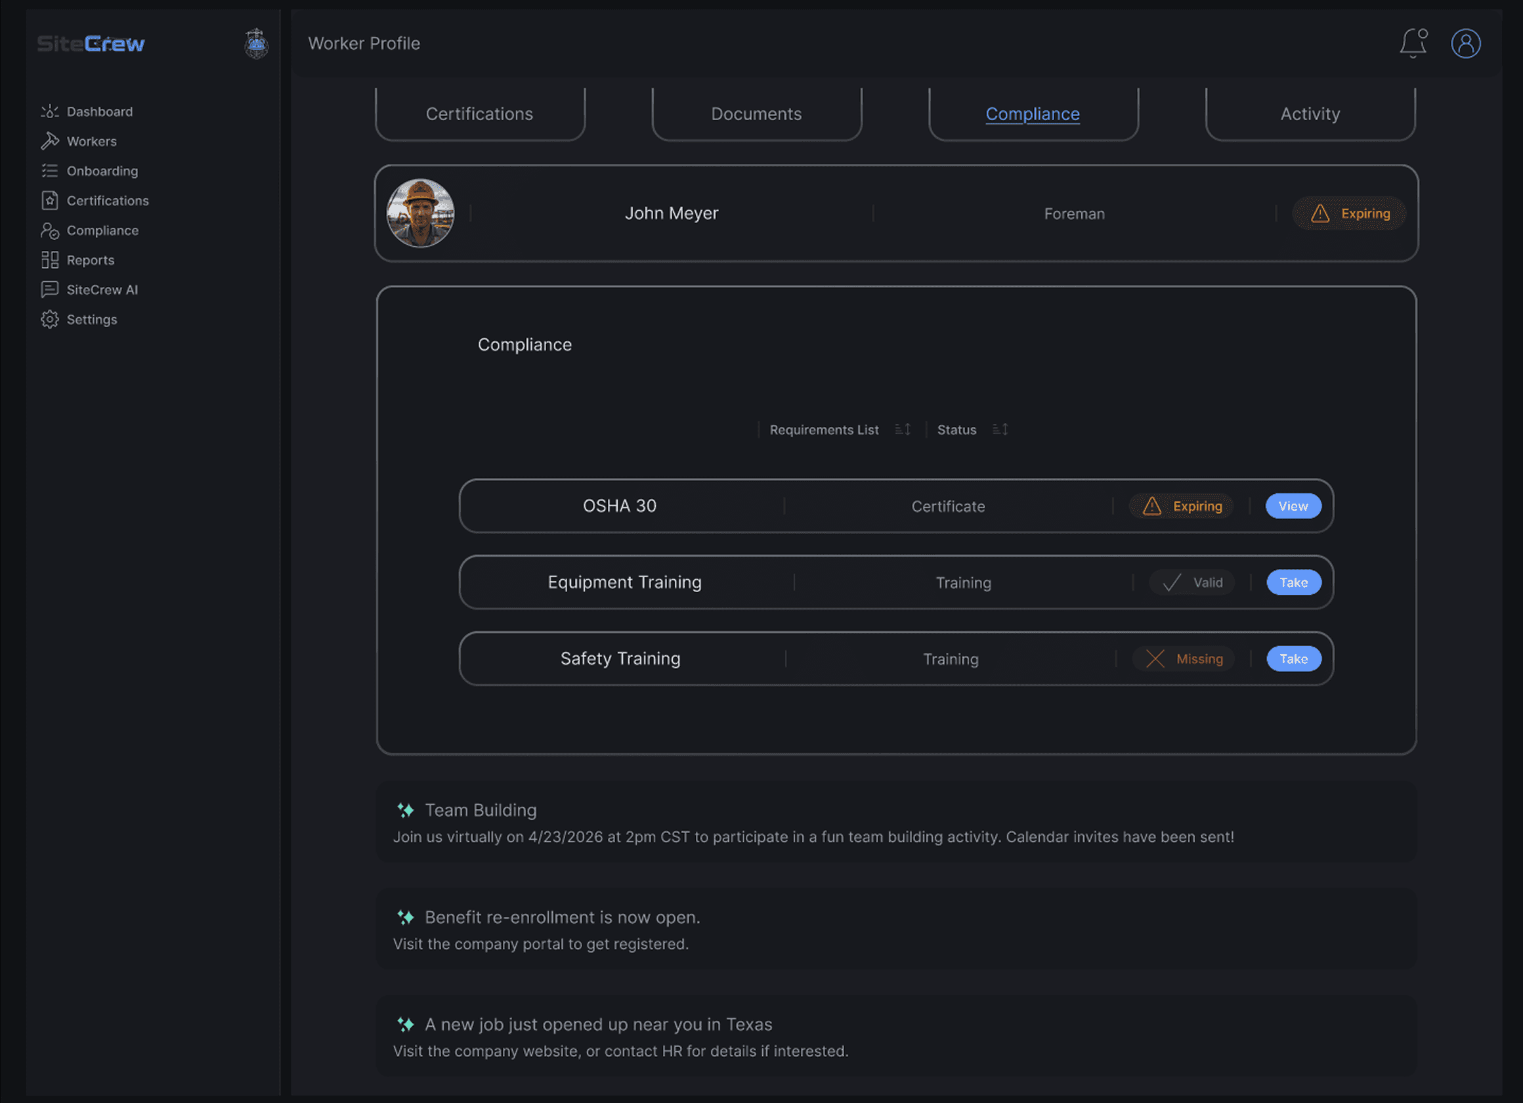Sort by the Requirements List sort arrow
Viewport: 1523px width, 1103px height.
[903, 429]
